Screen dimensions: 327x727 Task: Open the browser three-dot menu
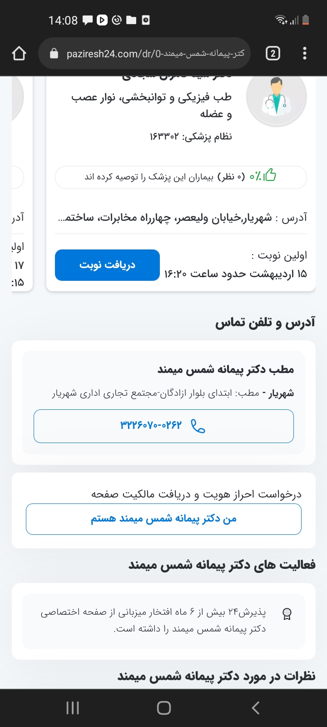[x=305, y=54]
